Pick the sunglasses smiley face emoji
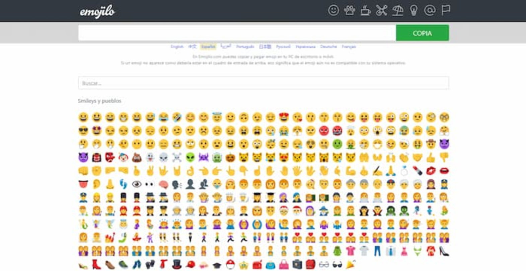The image size is (526, 271). point(83,131)
